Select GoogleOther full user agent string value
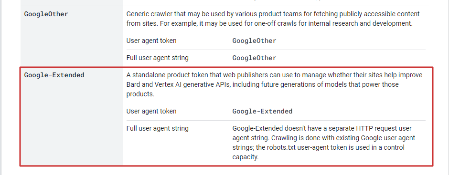Image resolution: width=449 pixels, height=175 pixels. coord(254,58)
